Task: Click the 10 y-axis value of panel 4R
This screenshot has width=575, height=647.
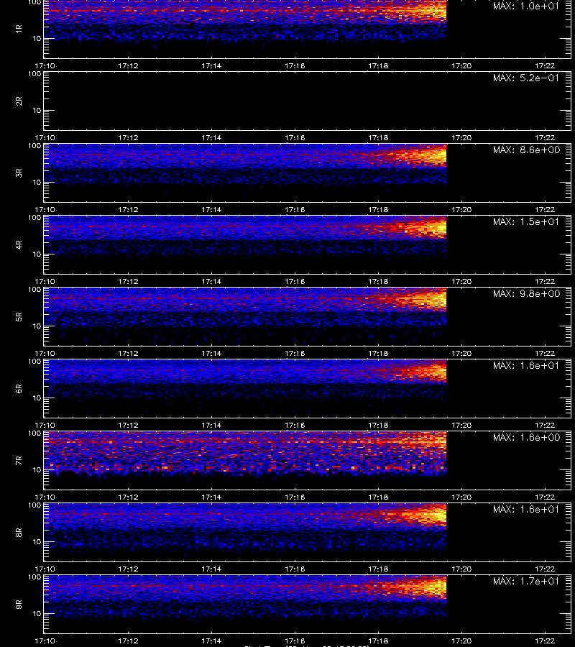Action: click(37, 254)
